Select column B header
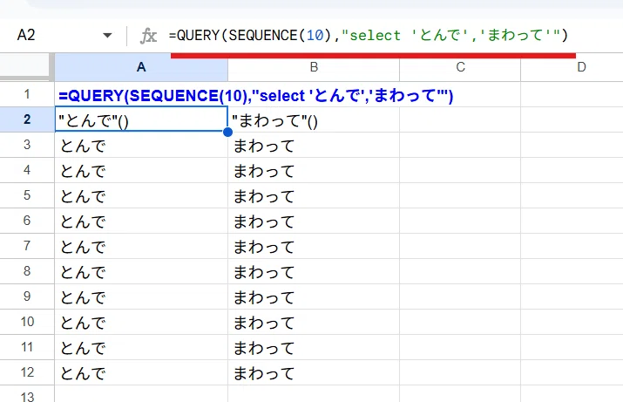This screenshot has height=402, width=623. tap(314, 67)
